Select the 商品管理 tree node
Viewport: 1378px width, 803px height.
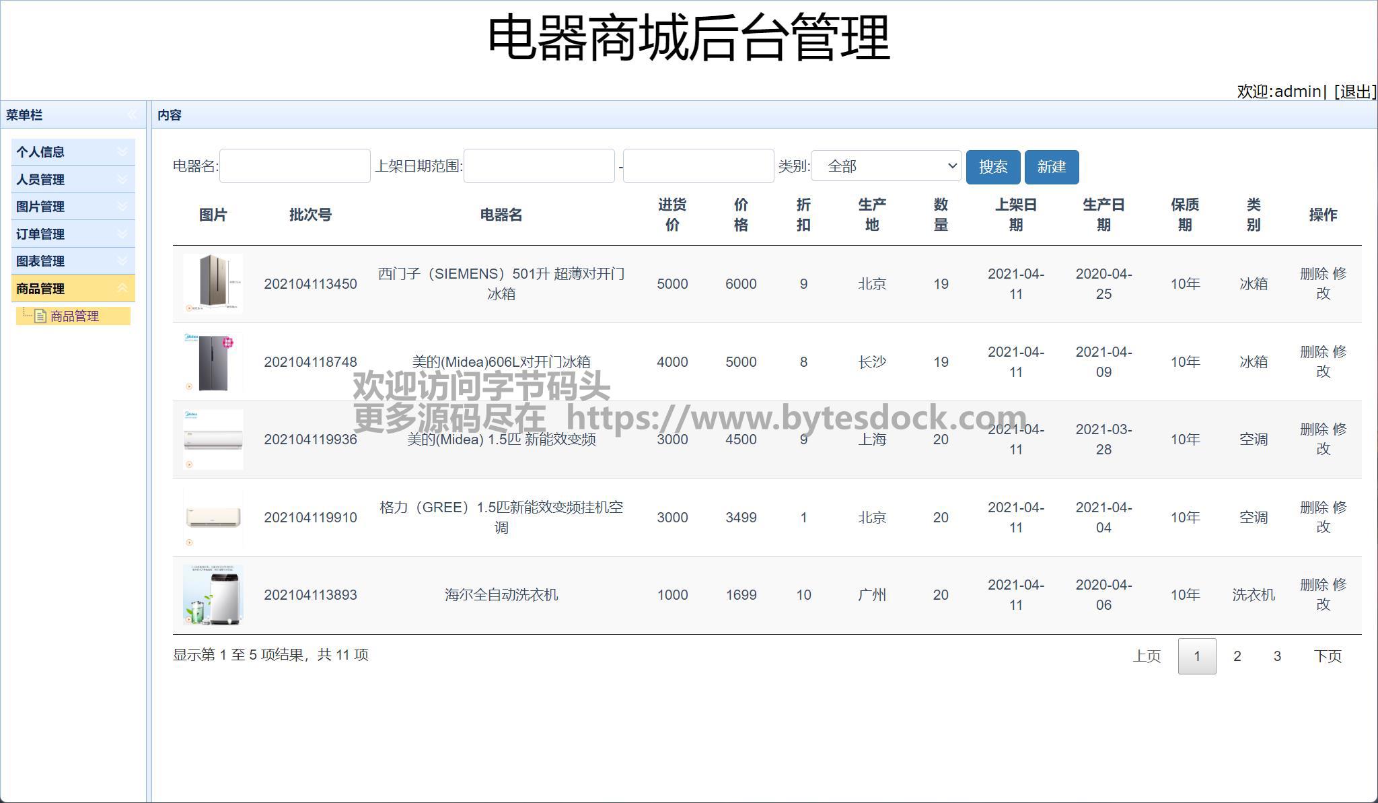tap(75, 316)
